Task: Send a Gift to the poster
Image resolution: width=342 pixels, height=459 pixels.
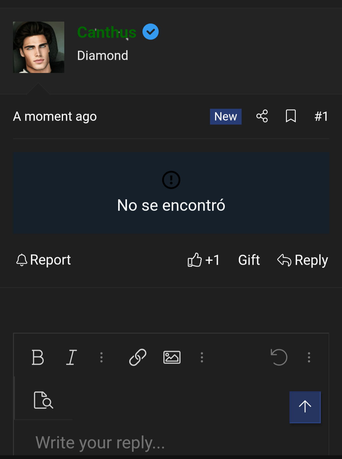Action: (249, 260)
